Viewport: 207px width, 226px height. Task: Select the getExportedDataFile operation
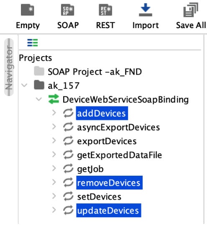point(120,156)
